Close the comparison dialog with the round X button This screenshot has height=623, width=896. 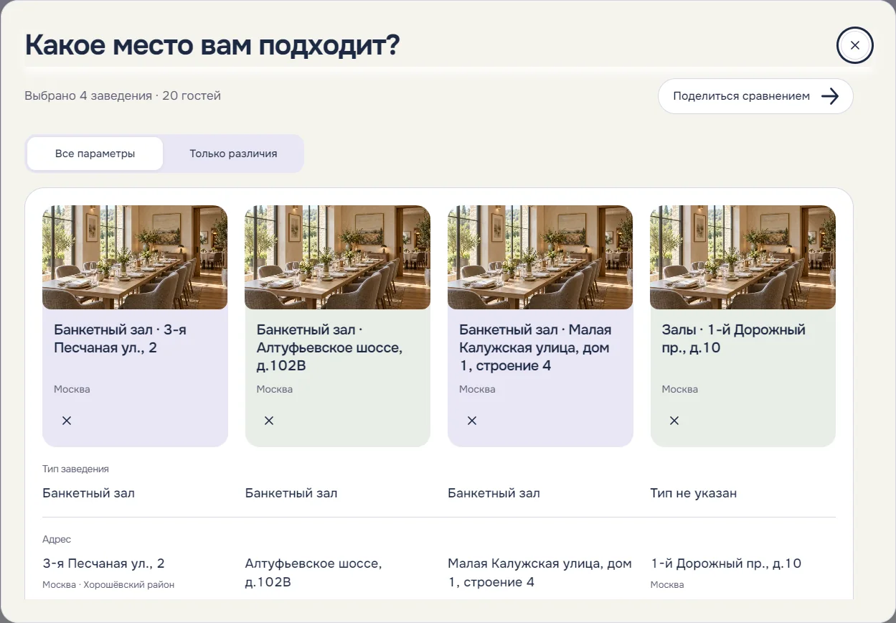click(854, 45)
